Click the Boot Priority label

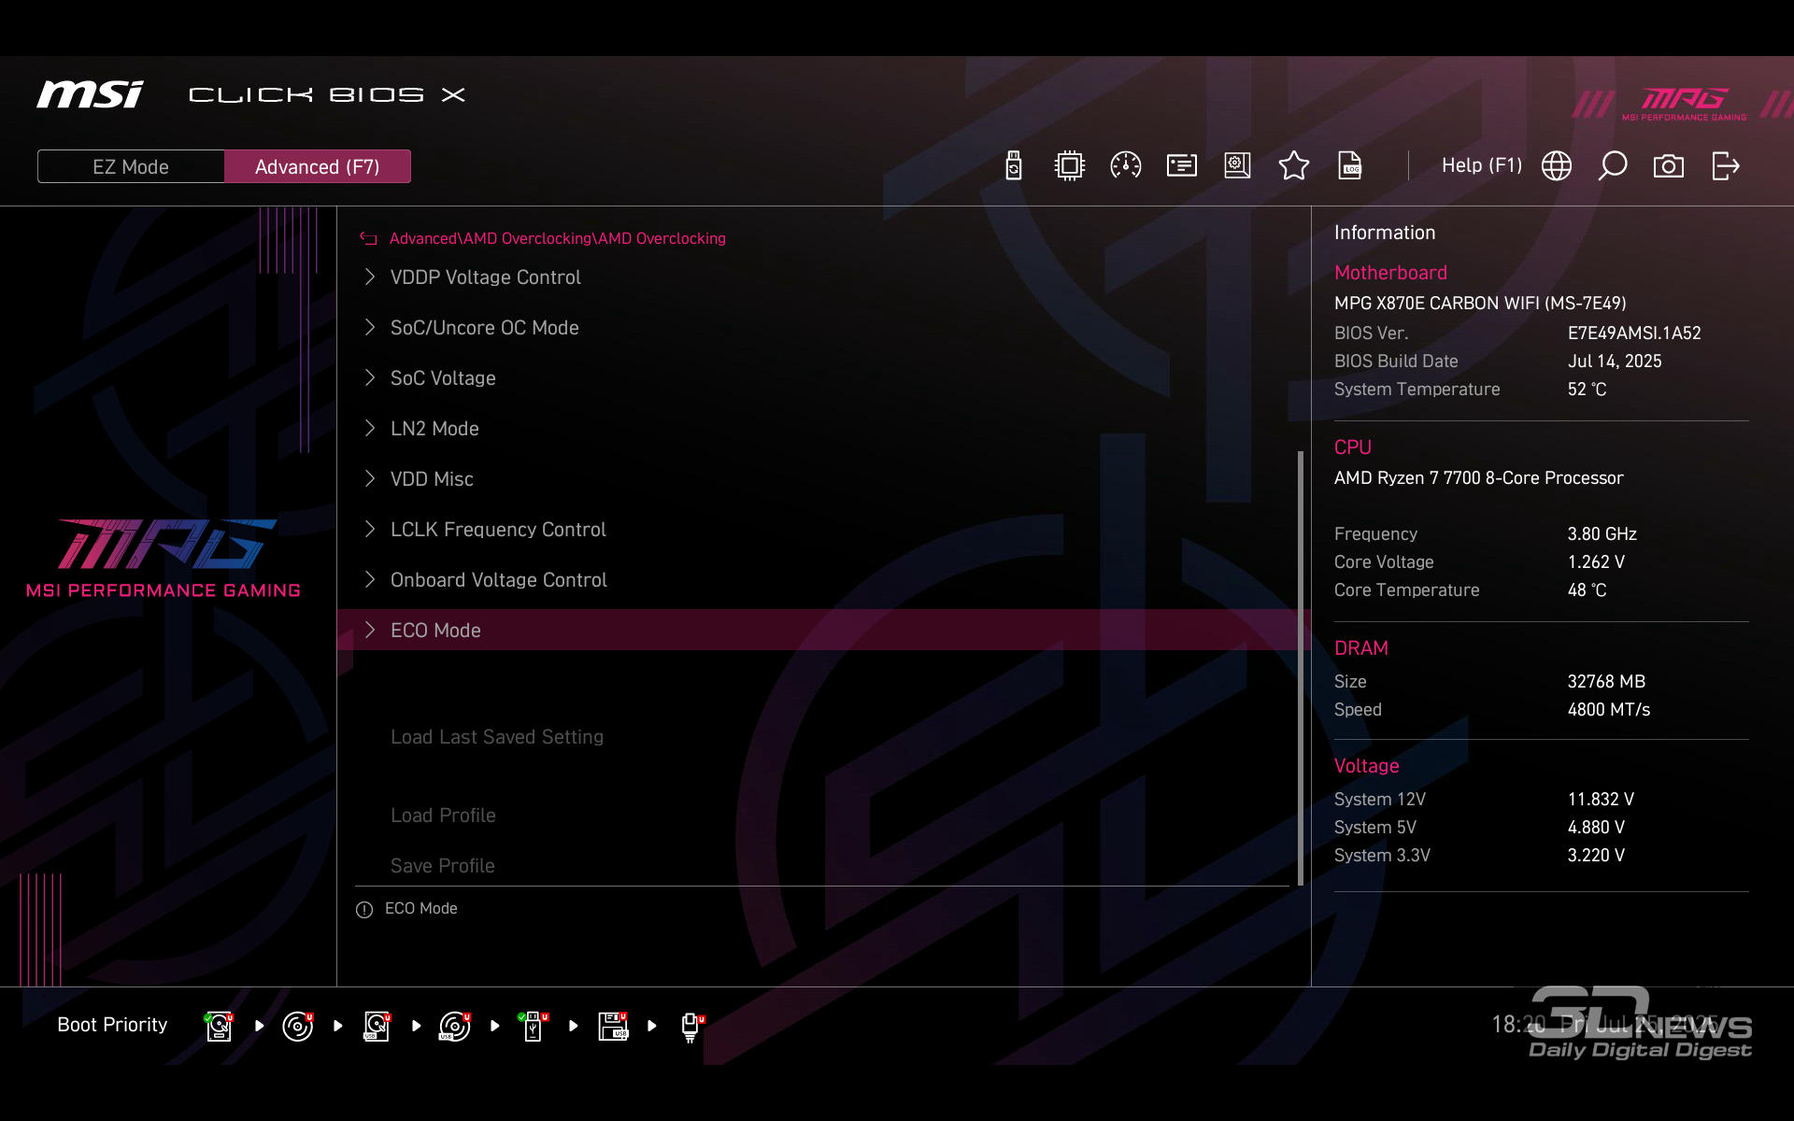click(x=112, y=1025)
